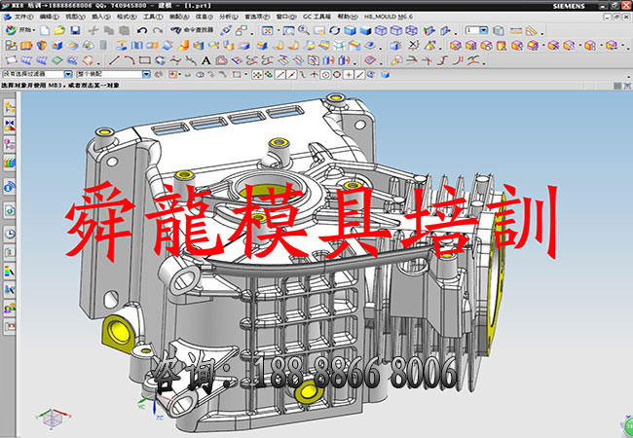Click the Paste icon in standard toolbar
Viewport: 633px width, 438px height.
[x=125, y=30]
